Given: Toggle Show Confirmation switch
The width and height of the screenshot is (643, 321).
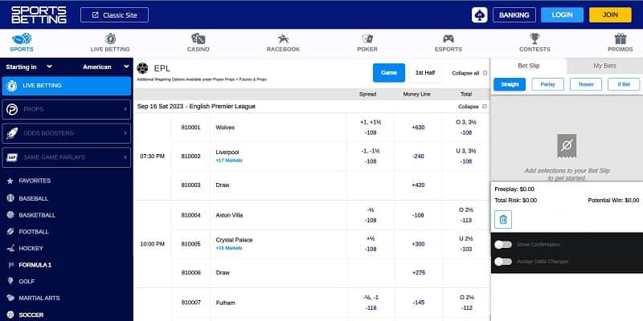Looking at the screenshot, I should pos(503,245).
